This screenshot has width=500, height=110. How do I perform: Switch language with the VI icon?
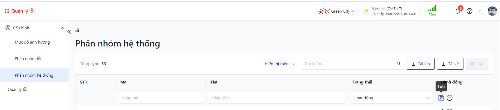point(480,11)
